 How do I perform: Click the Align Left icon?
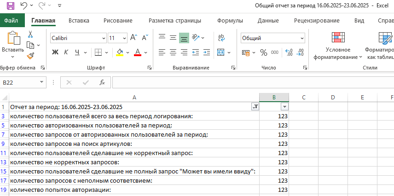(162, 52)
